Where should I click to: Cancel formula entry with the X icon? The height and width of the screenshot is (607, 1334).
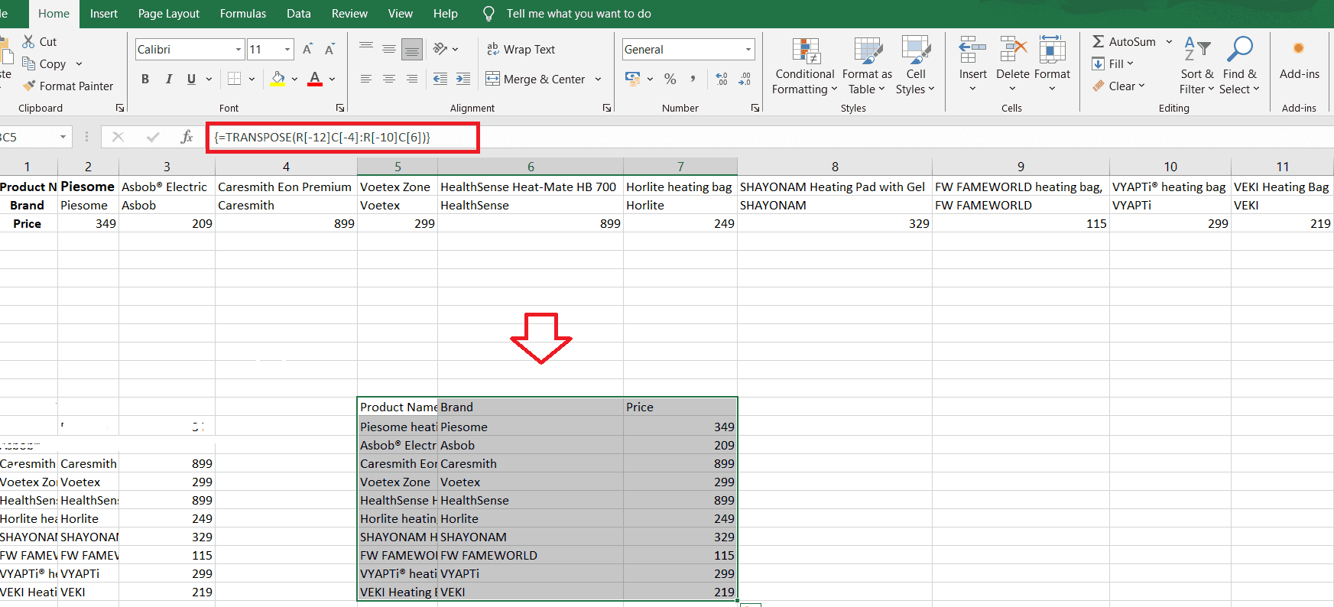click(x=118, y=137)
